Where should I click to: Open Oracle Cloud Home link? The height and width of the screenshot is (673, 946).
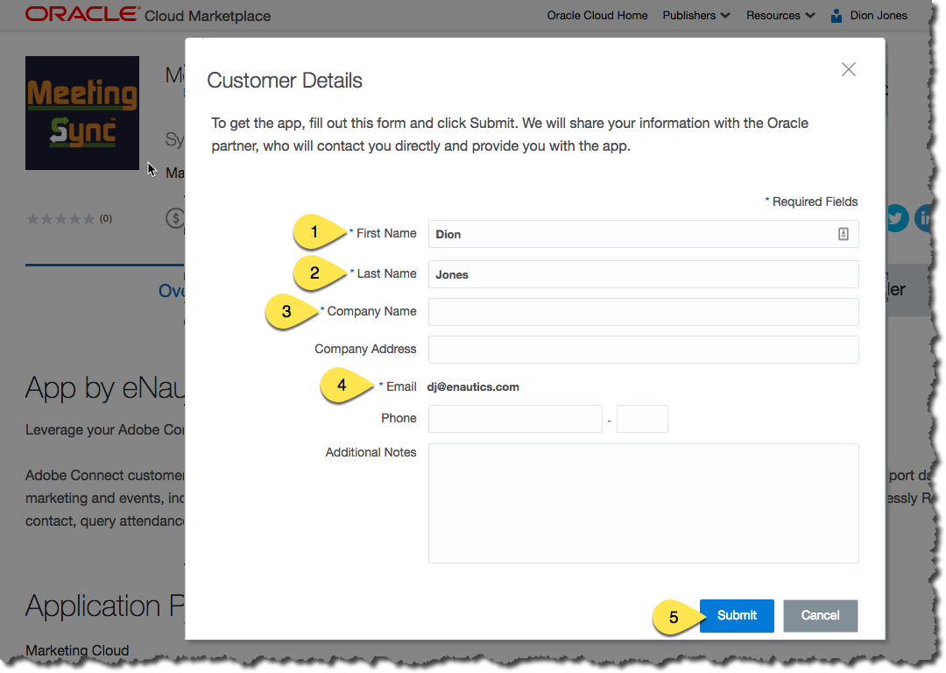pyautogui.click(x=597, y=15)
